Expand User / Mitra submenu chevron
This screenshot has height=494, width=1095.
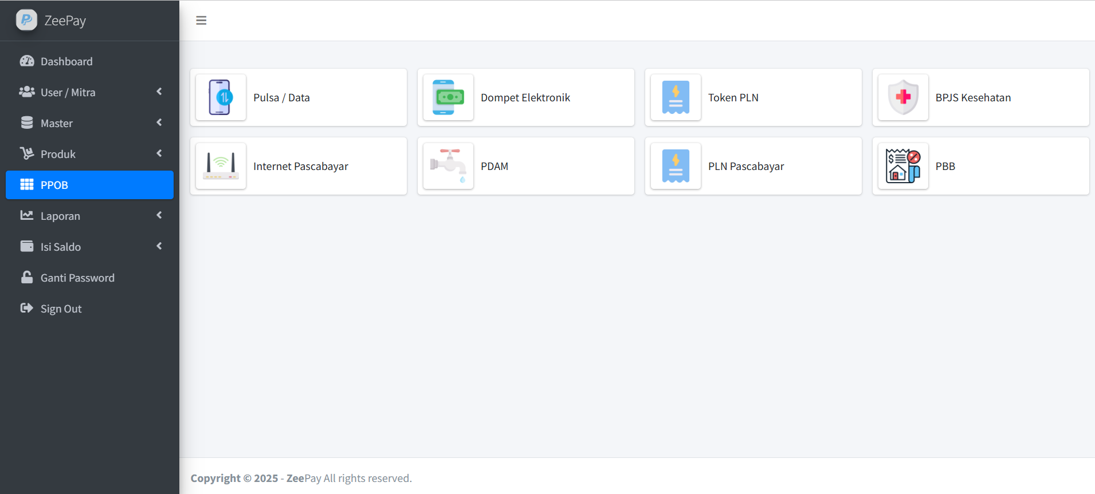159,92
